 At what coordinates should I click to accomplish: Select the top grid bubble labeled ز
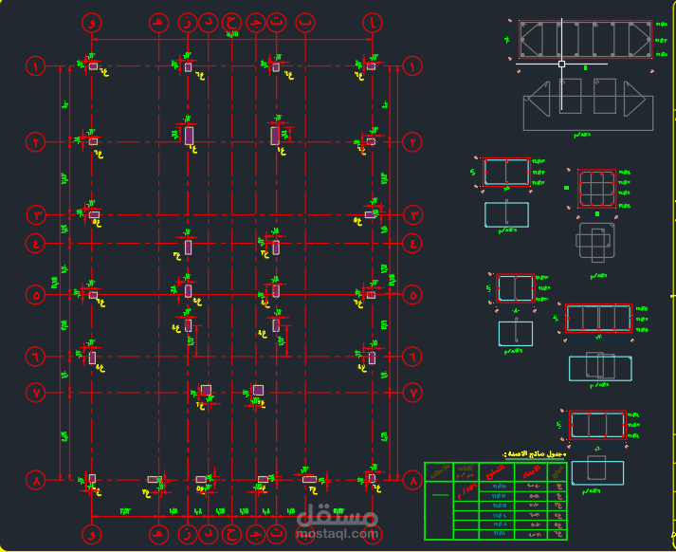188,23
